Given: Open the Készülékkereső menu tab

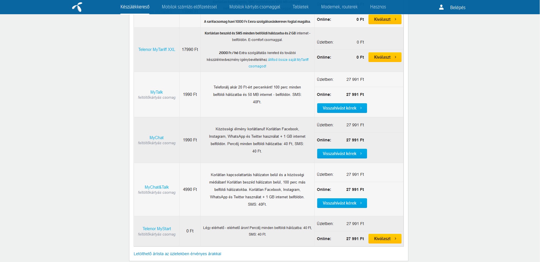Looking at the screenshot, I should 135,7.
